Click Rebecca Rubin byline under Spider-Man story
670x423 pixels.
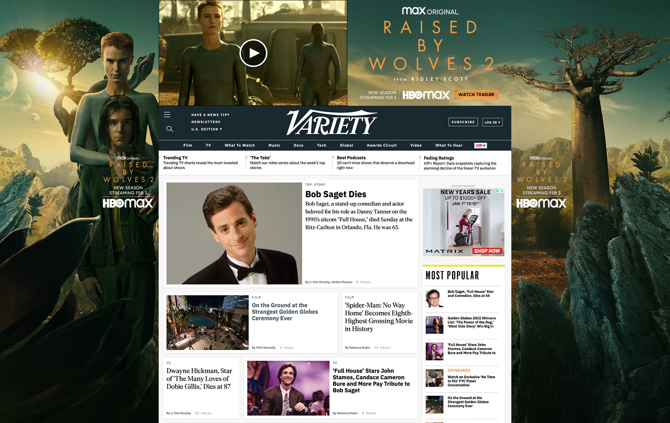point(357,348)
